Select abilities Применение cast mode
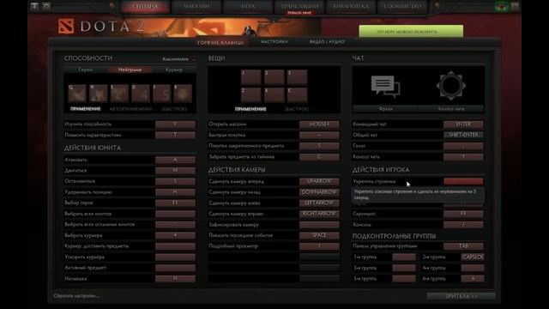 click(86, 109)
